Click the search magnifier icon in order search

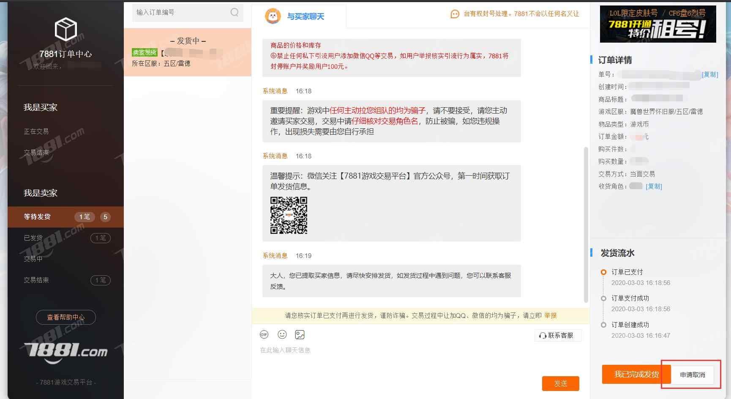point(235,12)
